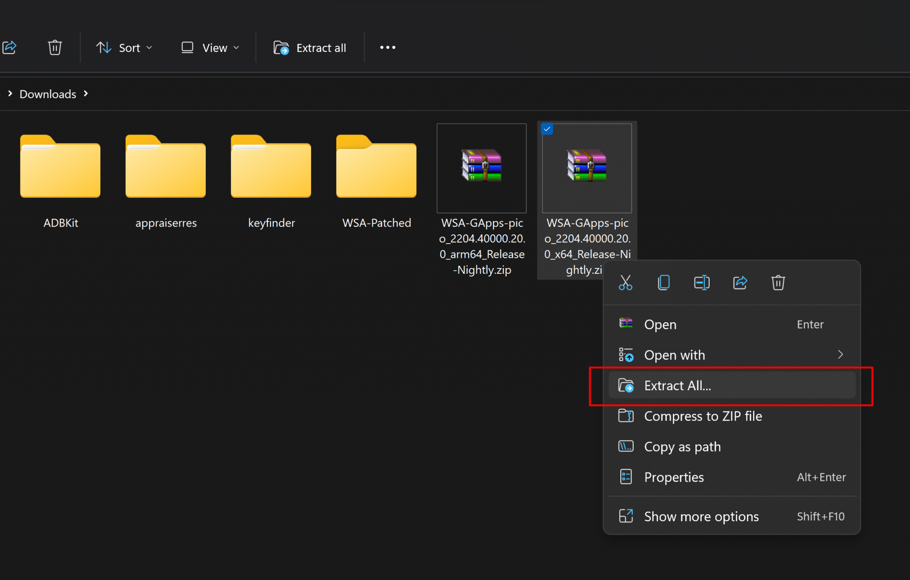910x580 pixels.
Task: Copy the file via context menu copy icon
Action: 663,283
